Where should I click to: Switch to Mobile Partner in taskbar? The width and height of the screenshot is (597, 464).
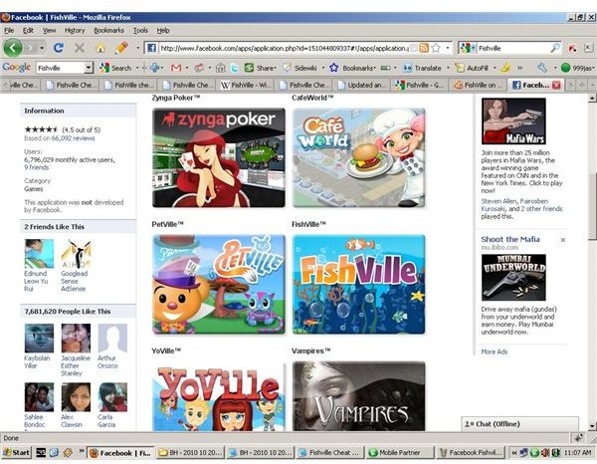[400, 453]
